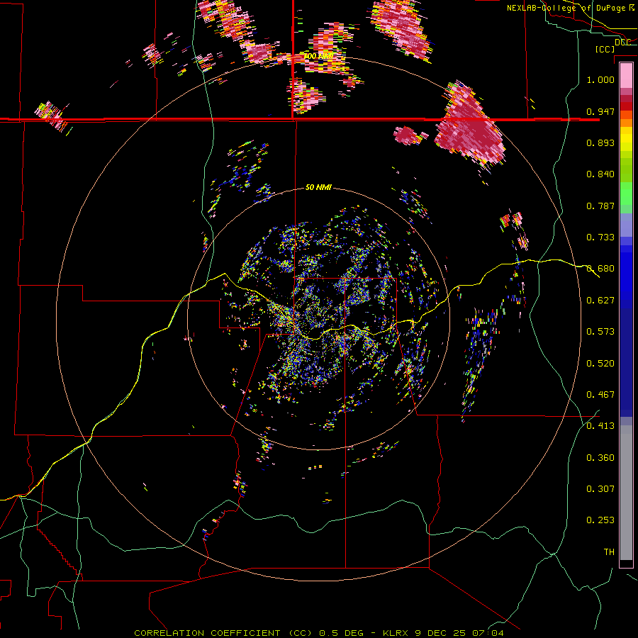The width and height of the screenshot is (638, 638).
Task: Pick the lavender segment of color bar
Action: tap(626, 225)
